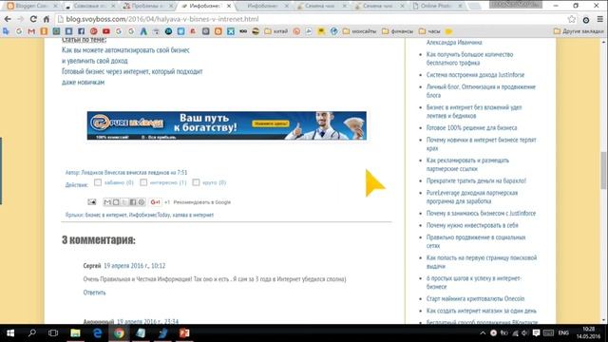Share the post to Pinterest
Image resolution: width=608 pixels, height=342 pixels.
pos(142,202)
